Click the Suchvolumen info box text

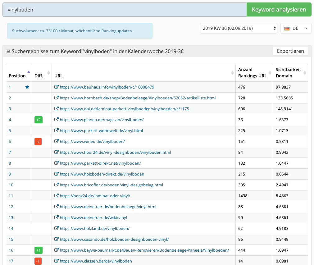[x=72, y=31]
